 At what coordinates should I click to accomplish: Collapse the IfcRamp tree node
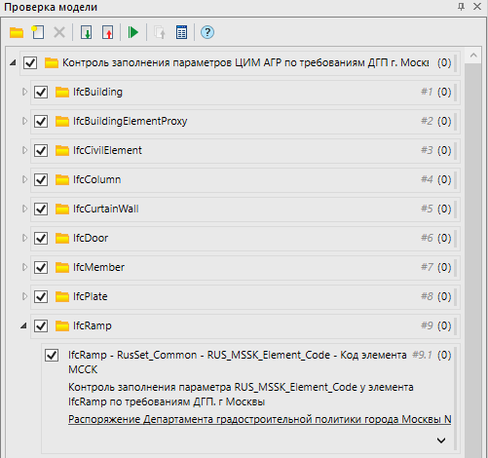click(23, 325)
